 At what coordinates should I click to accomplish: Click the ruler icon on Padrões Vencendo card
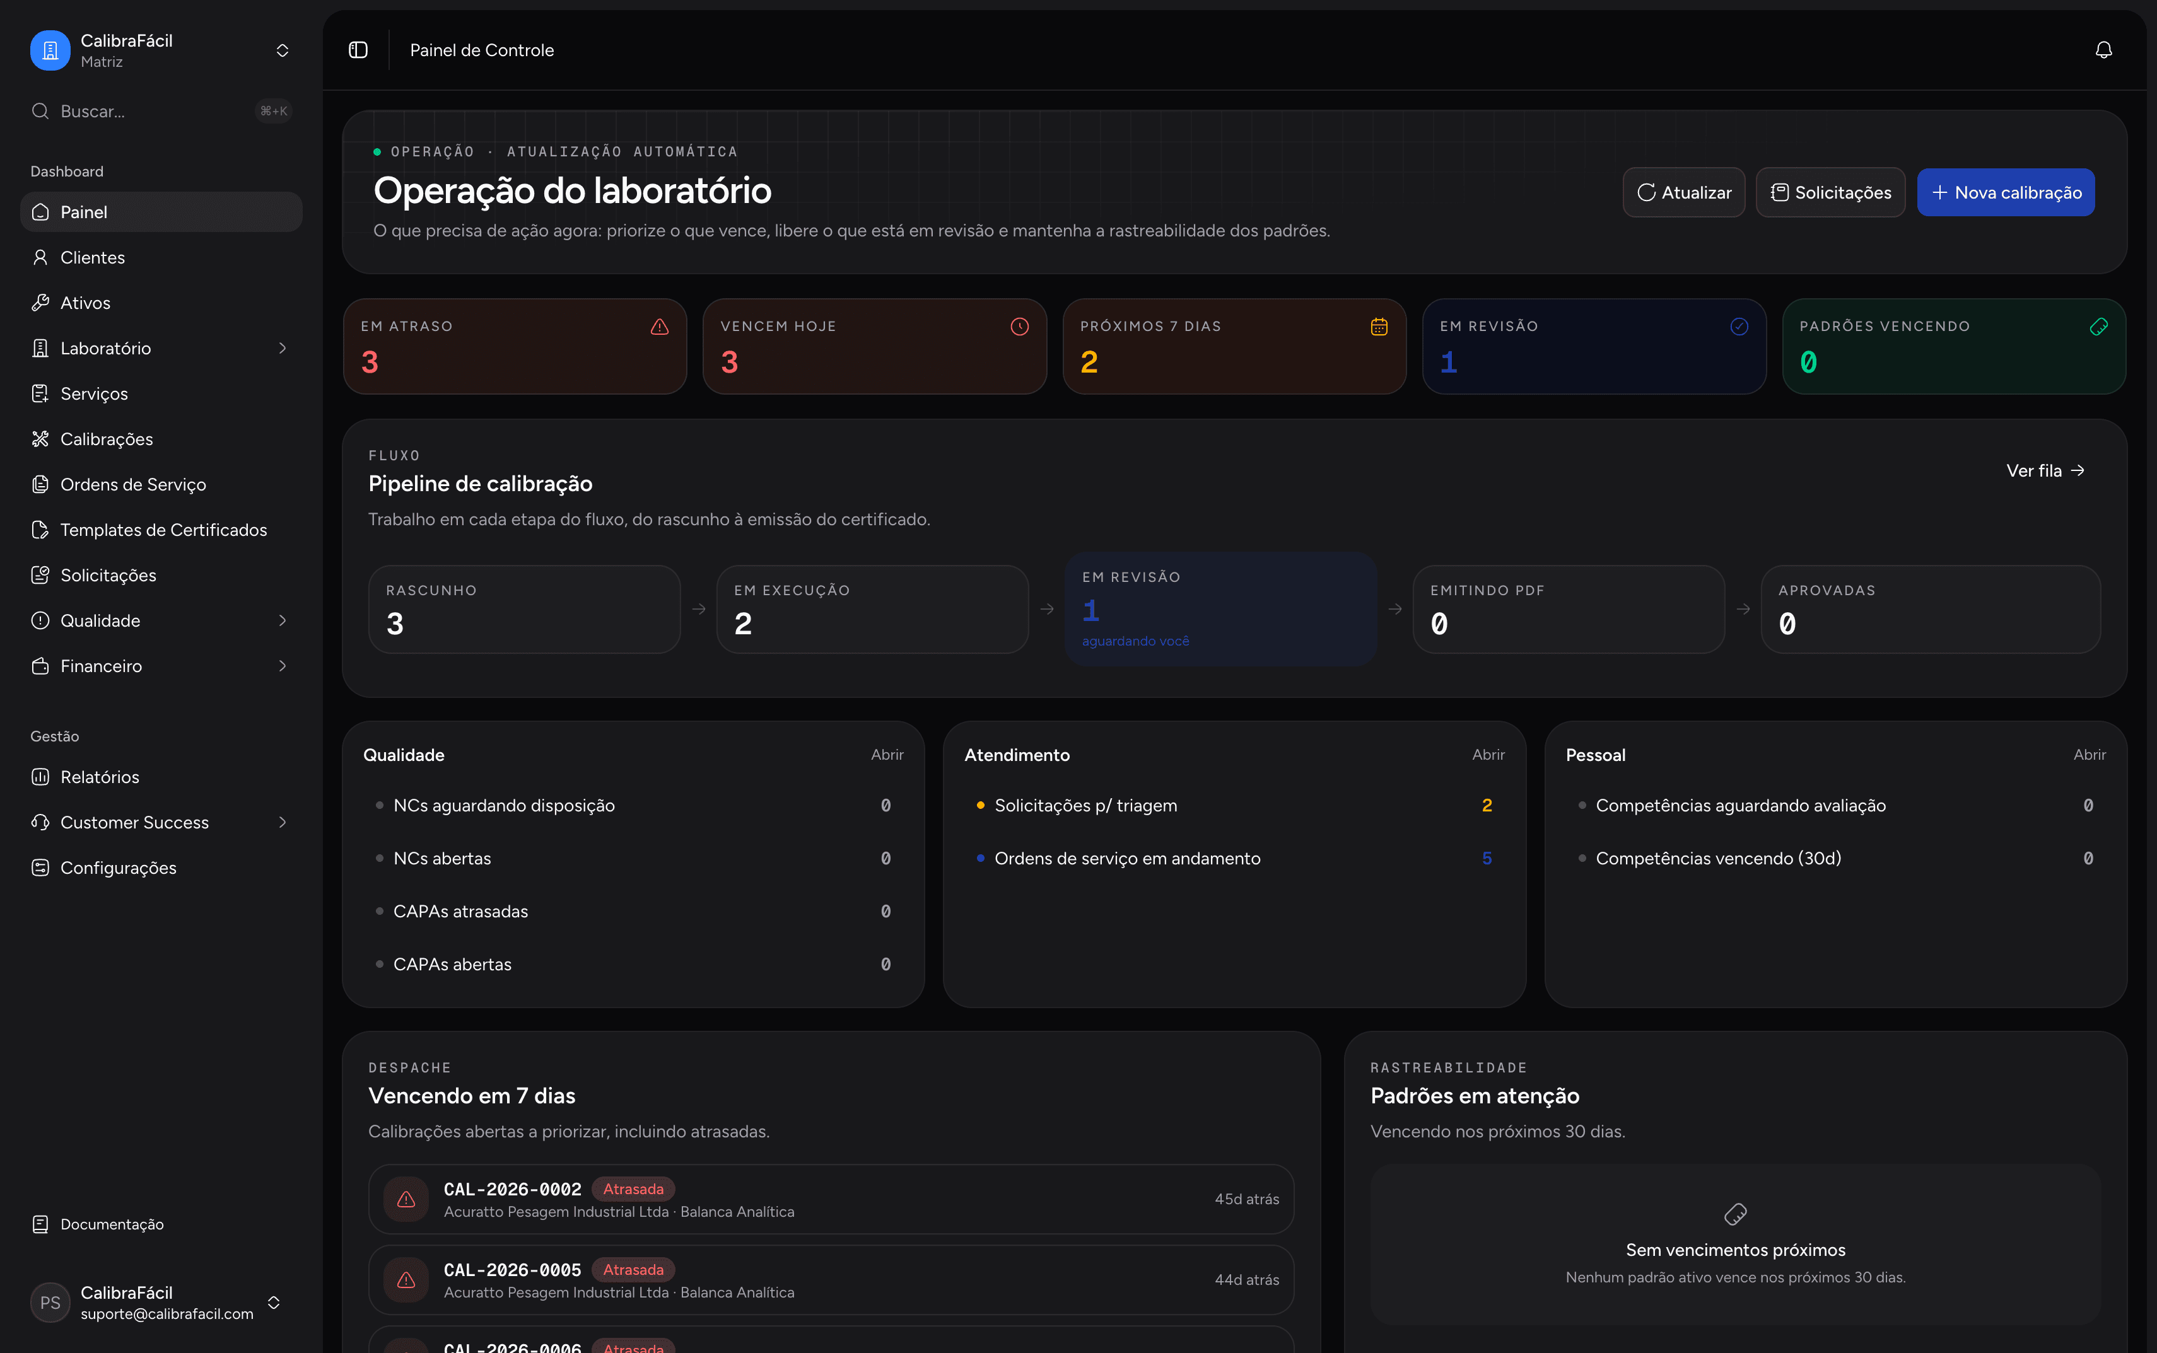point(2099,327)
